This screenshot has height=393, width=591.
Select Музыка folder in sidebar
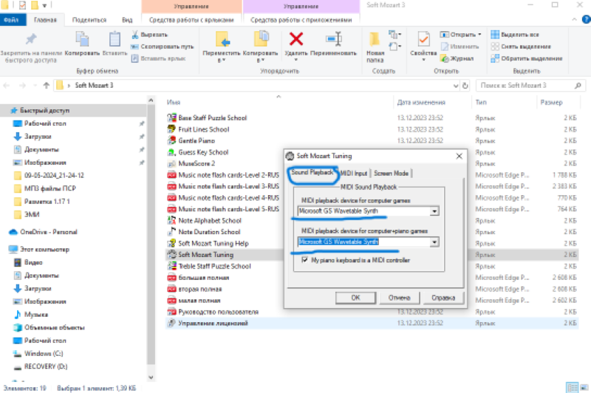point(36,315)
